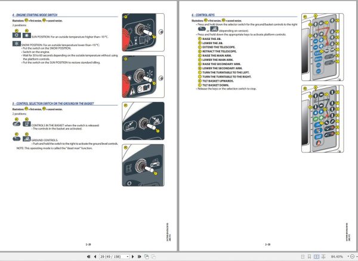Click the first-version ground controls icon

[17, 139]
